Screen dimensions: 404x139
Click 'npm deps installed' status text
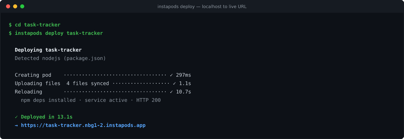pyautogui.click(x=48, y=100)
